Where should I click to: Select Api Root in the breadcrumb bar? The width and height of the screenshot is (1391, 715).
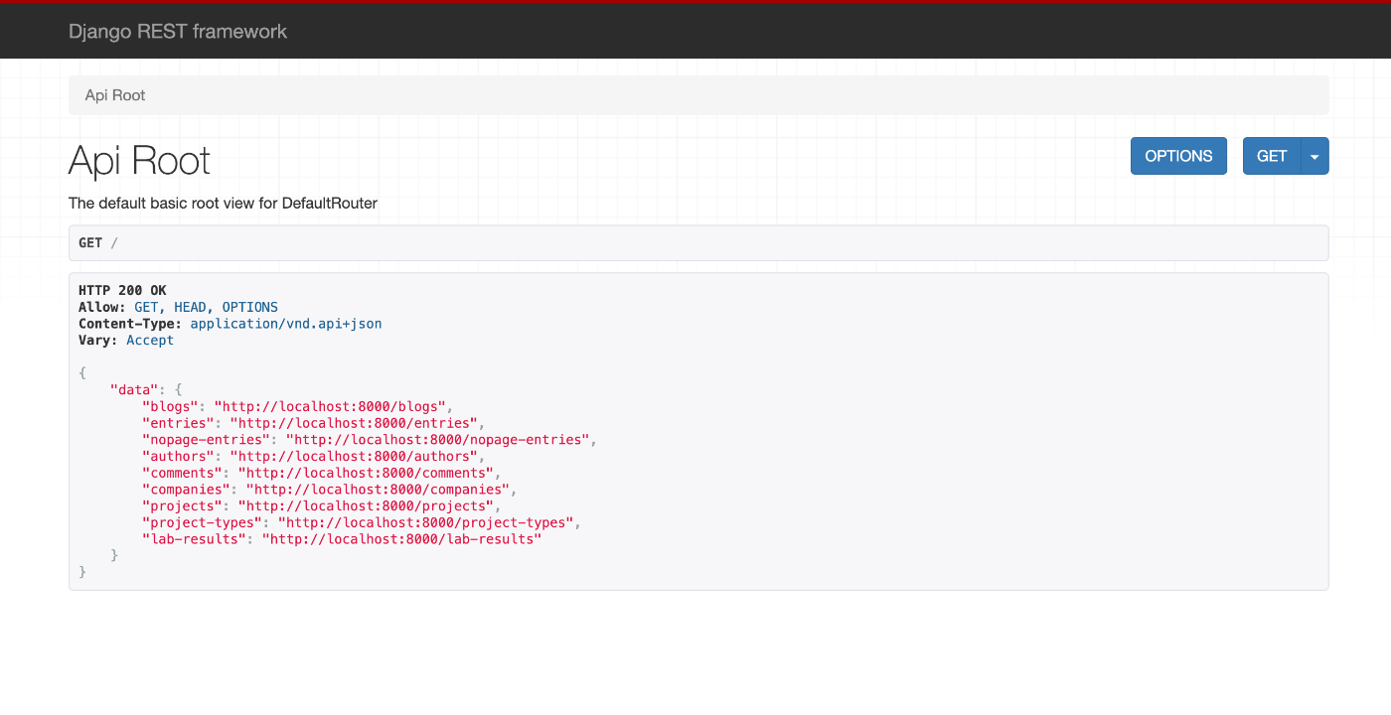point(114,94)
